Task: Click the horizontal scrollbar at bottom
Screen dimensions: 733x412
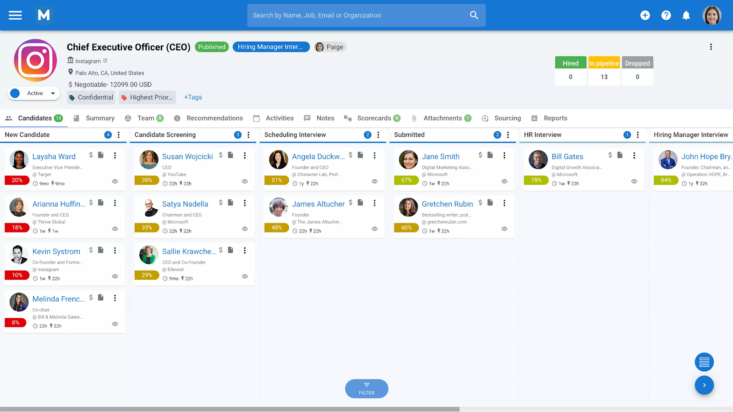Action: [x=229, y=409]
